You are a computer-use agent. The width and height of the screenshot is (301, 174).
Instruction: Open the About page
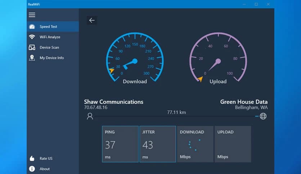tap(53, 169)
